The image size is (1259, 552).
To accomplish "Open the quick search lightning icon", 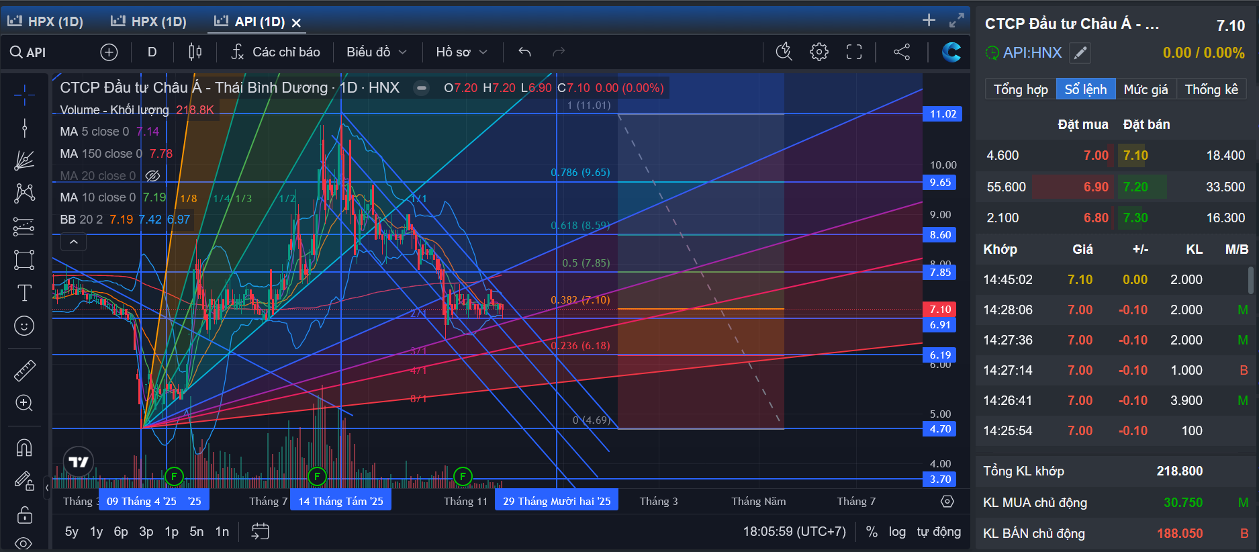I will [x=784, y=52].
